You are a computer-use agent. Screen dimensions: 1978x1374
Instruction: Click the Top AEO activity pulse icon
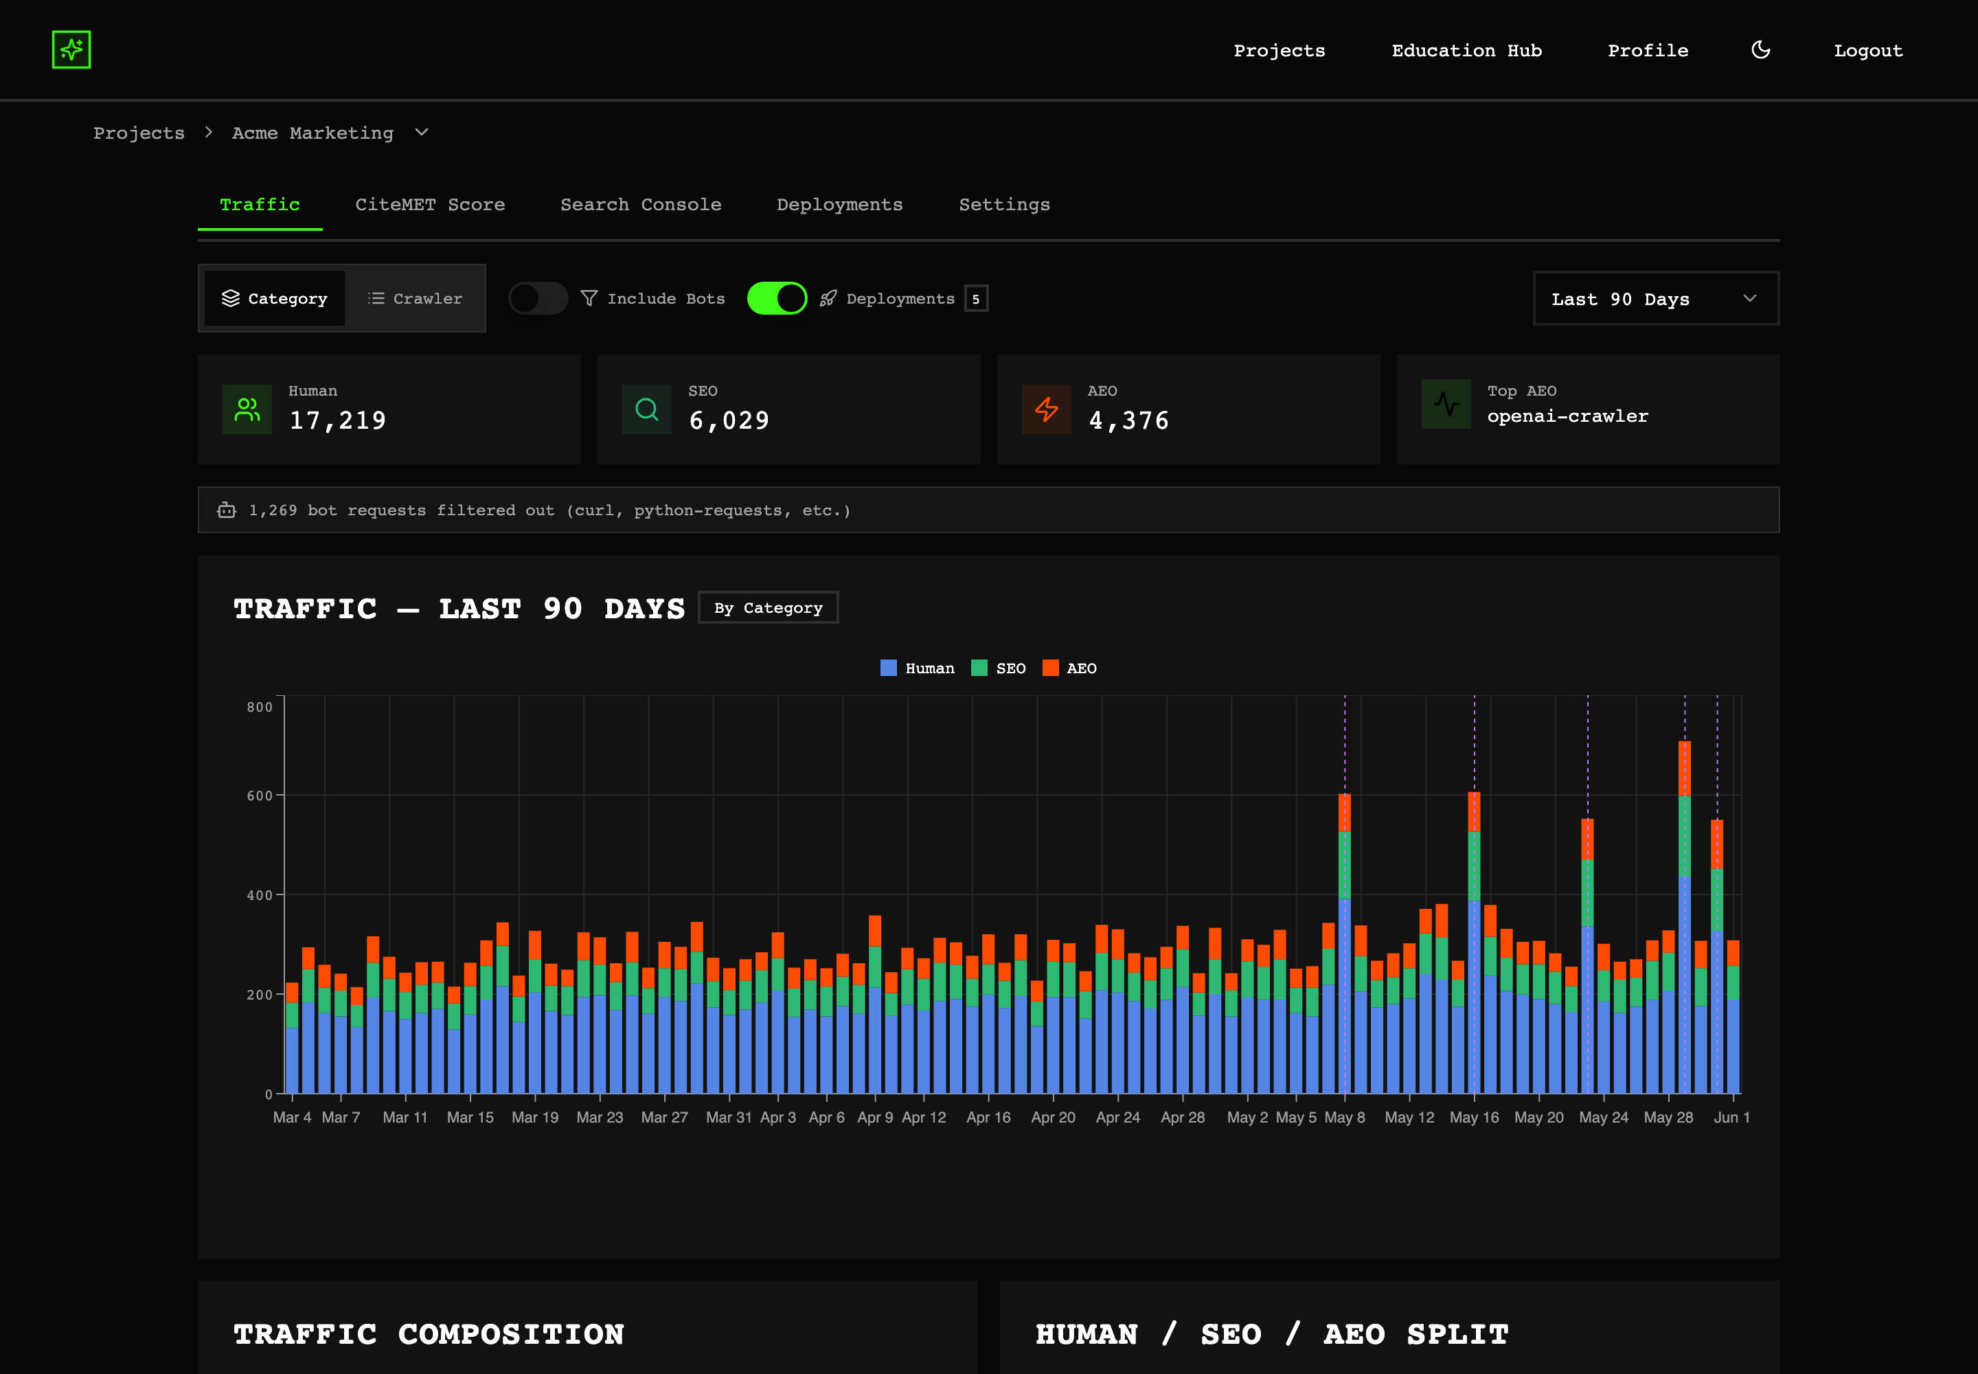pyautogui.click(x=1446, y=405)
